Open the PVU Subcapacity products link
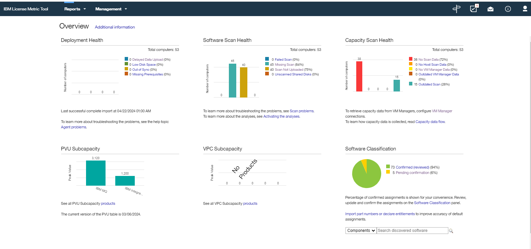 coord(108,203)
